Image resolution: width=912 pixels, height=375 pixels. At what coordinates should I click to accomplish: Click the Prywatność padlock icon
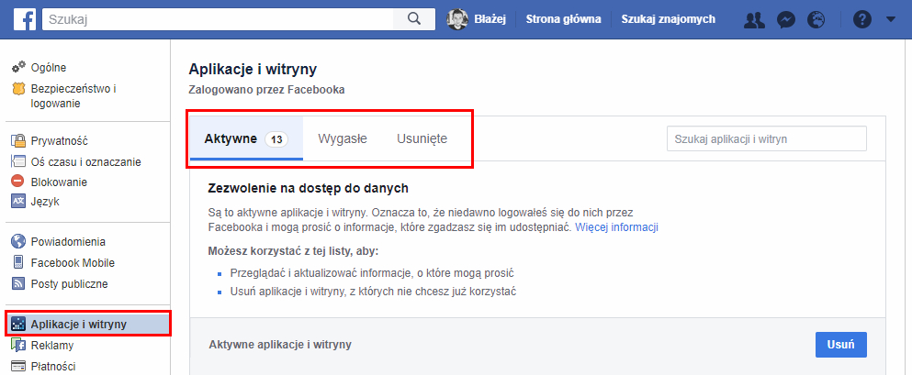click(x=18, y=140)
